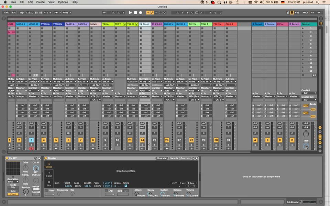Open MOOG A input type Ext. In dropdown
330x206 pixels.
21,82
